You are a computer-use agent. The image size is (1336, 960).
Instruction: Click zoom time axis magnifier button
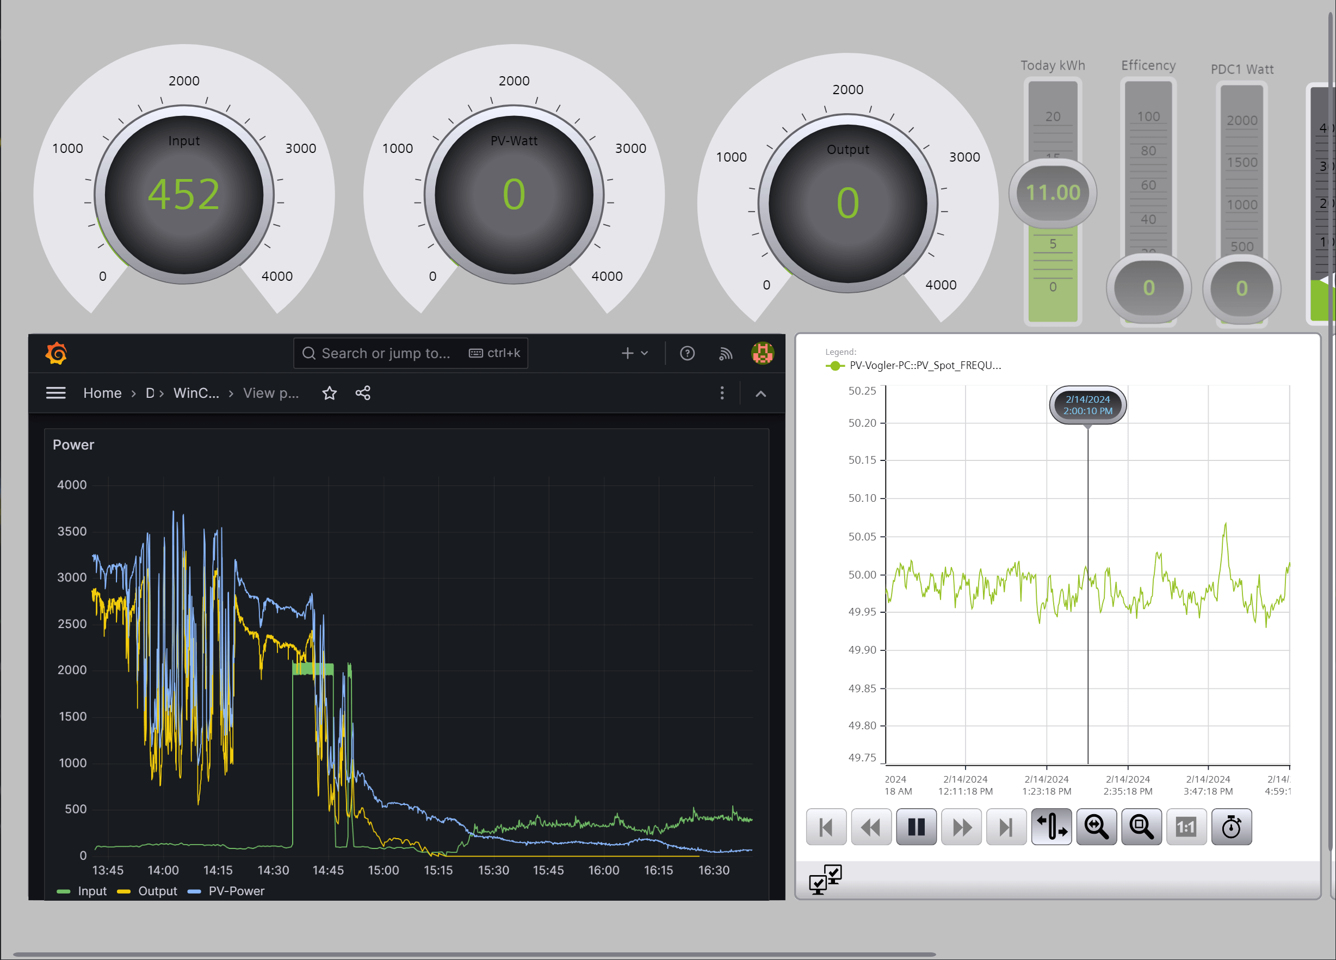click(1096, 827)
